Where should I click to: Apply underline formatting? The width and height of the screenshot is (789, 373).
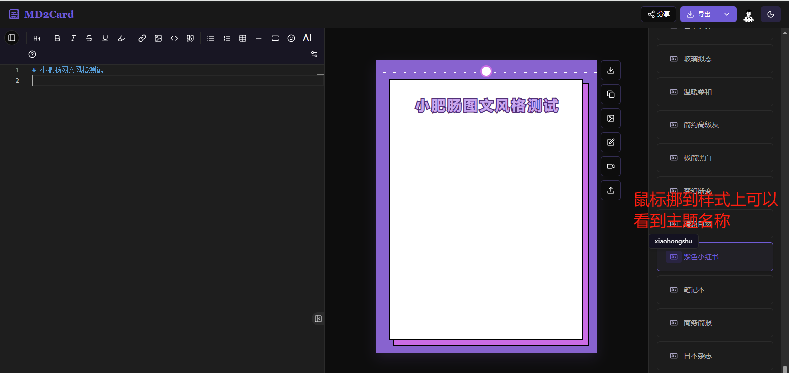[x=105, y=38]
